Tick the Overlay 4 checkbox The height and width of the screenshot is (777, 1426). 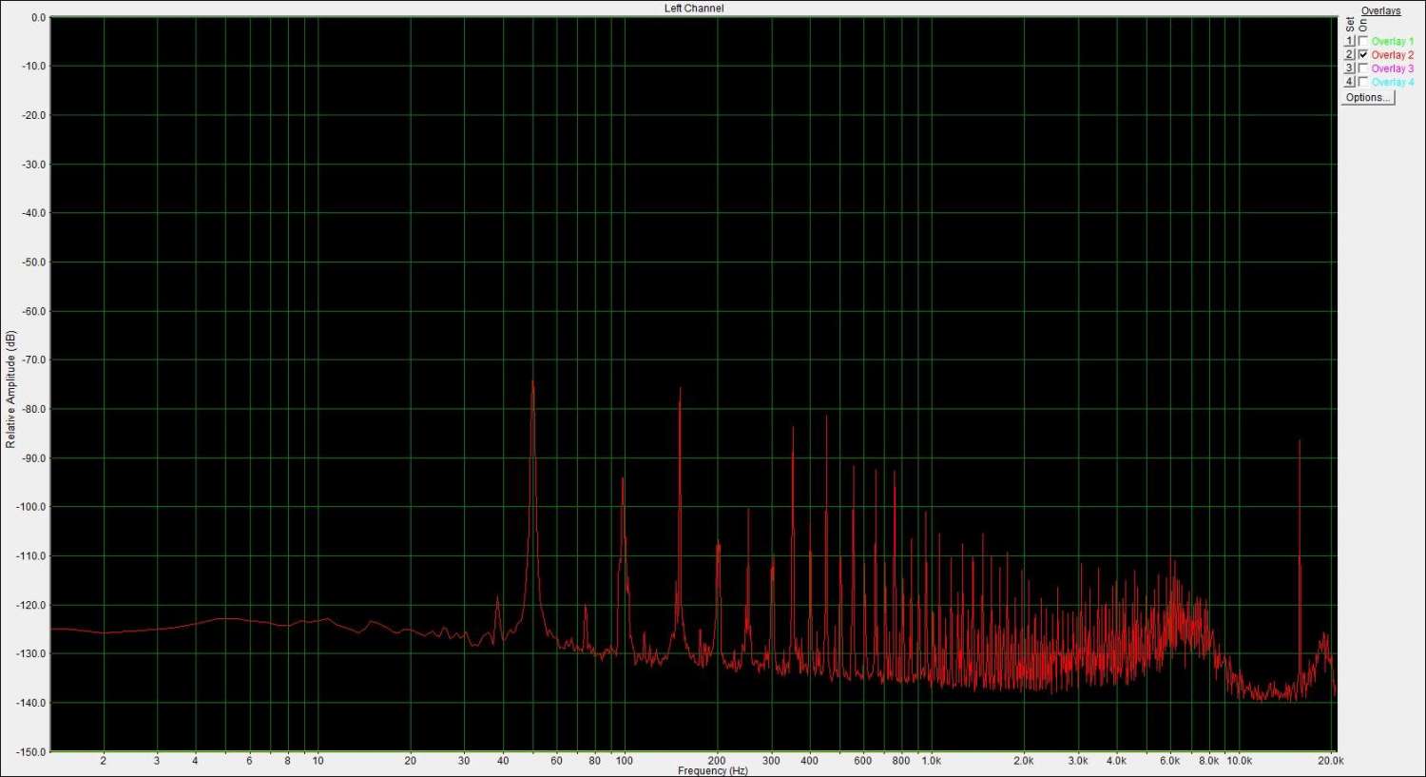(1363, 82)
